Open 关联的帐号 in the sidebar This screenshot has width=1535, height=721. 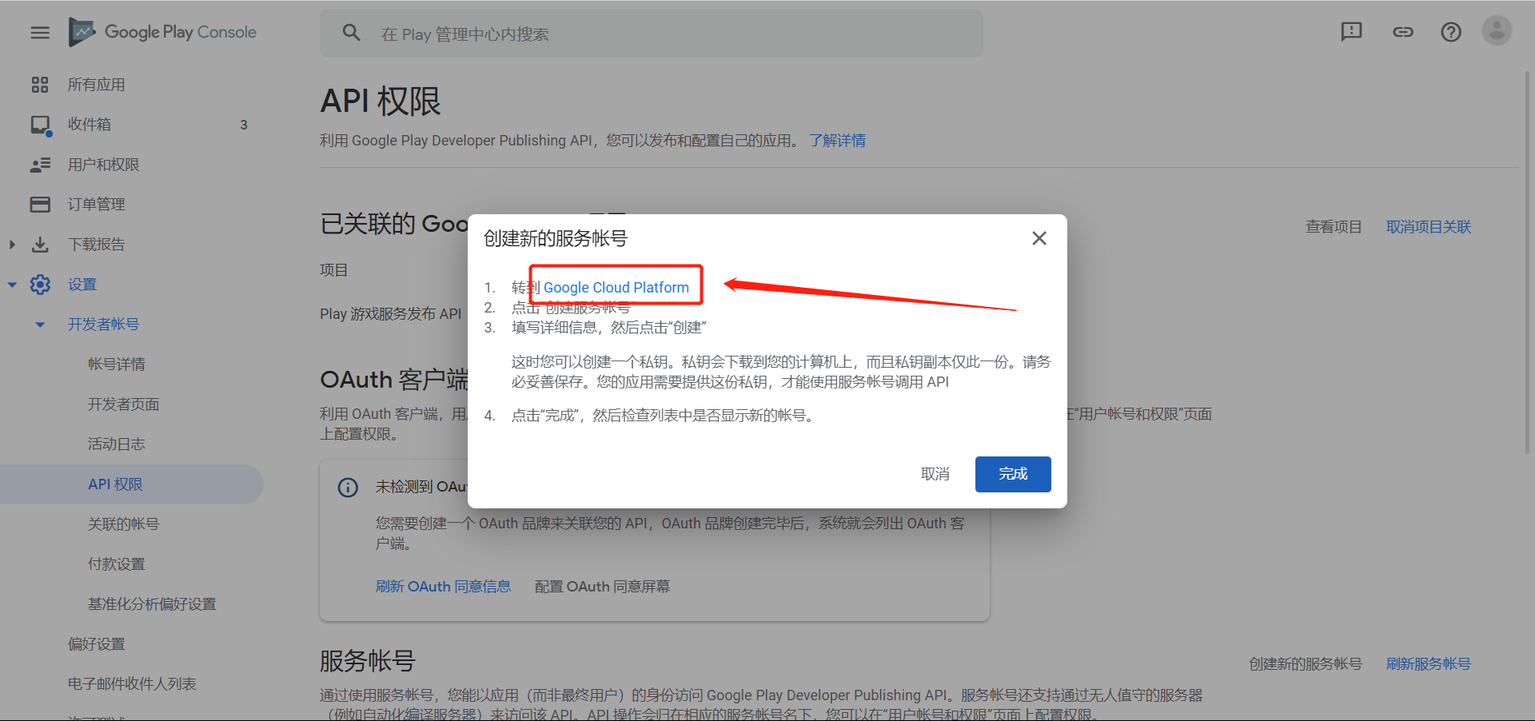point(124,524)
